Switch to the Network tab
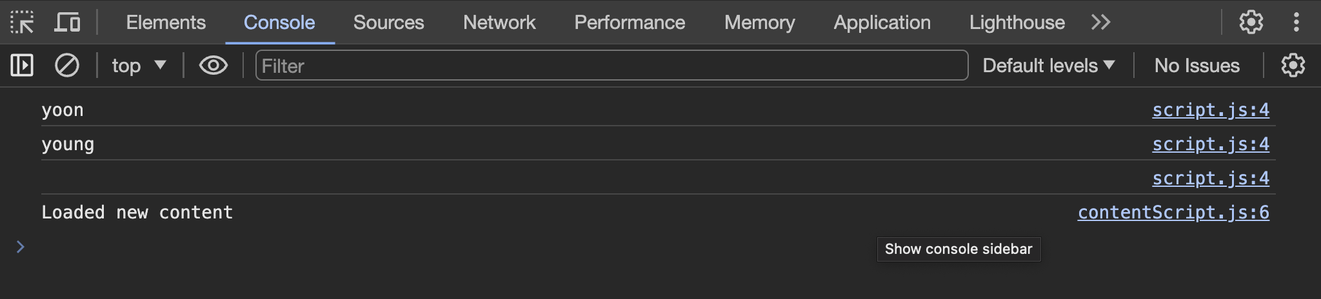 tap(499, 23)
